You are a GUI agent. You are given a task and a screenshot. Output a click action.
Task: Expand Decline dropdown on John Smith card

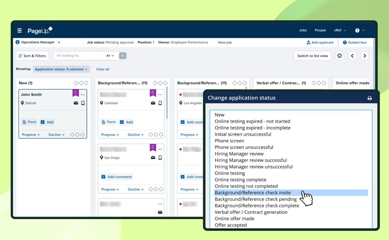[57, 135]
